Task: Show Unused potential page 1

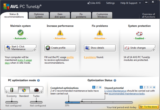Action: click(x=141, y=87)
